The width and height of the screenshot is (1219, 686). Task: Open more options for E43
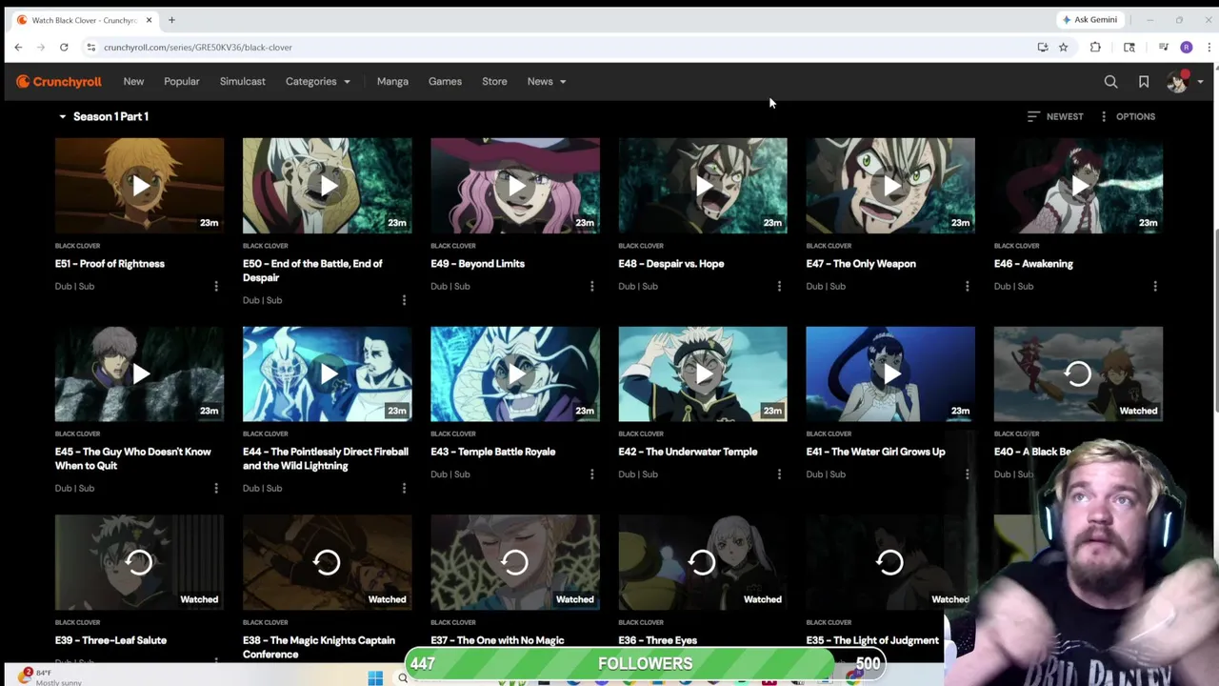(591, 474)
